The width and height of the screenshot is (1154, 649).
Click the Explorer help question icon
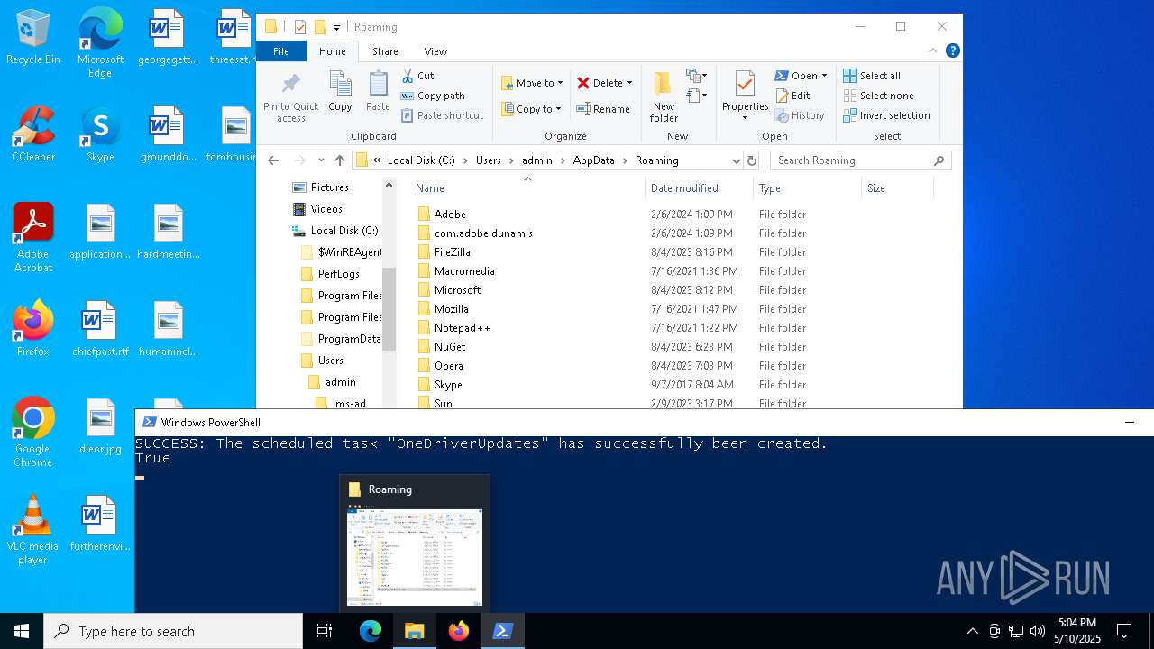click(952, 51)
